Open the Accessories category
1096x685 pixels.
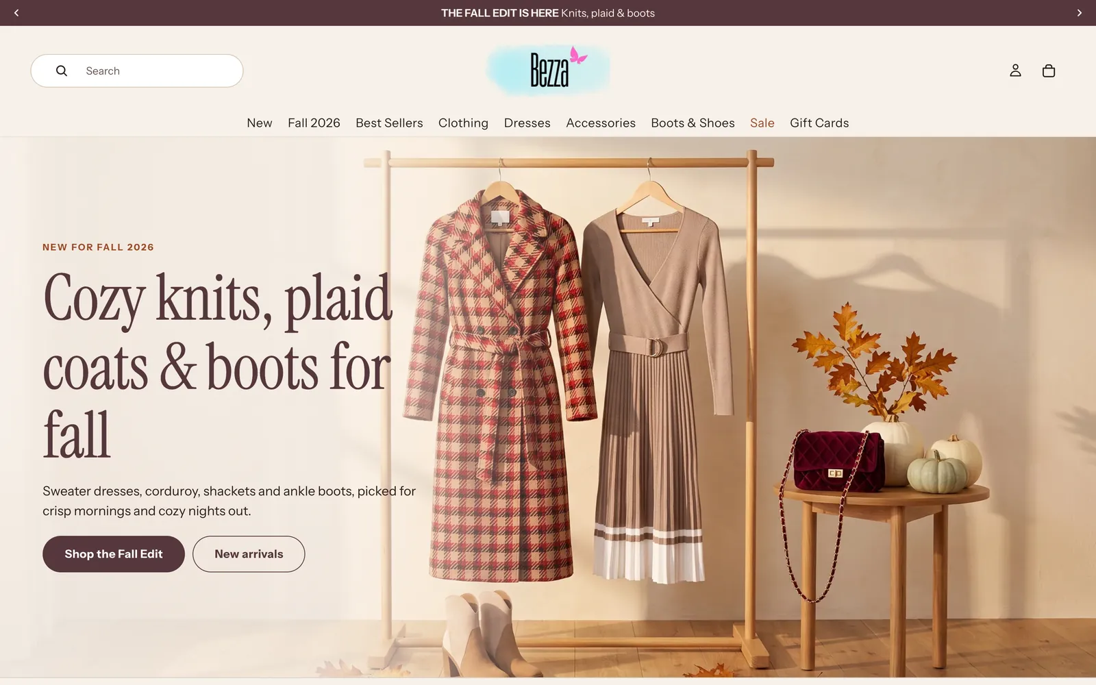tap(601, 123)
